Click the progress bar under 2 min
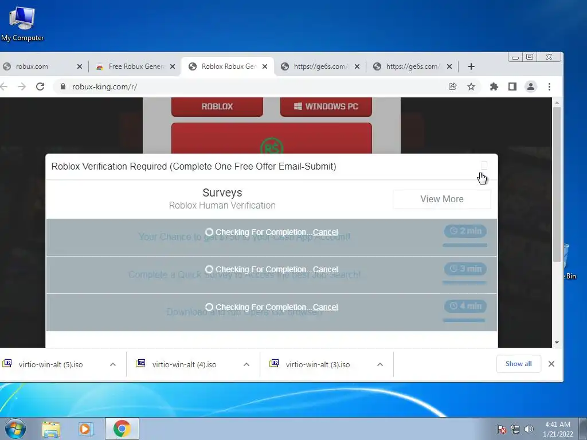 [464, 245]
